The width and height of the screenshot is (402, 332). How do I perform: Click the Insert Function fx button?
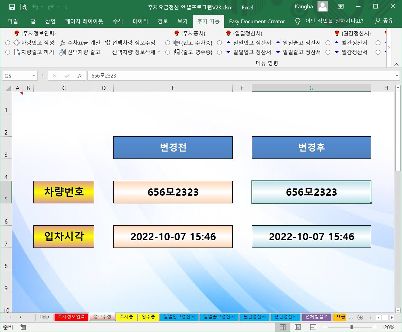[80, 76]
